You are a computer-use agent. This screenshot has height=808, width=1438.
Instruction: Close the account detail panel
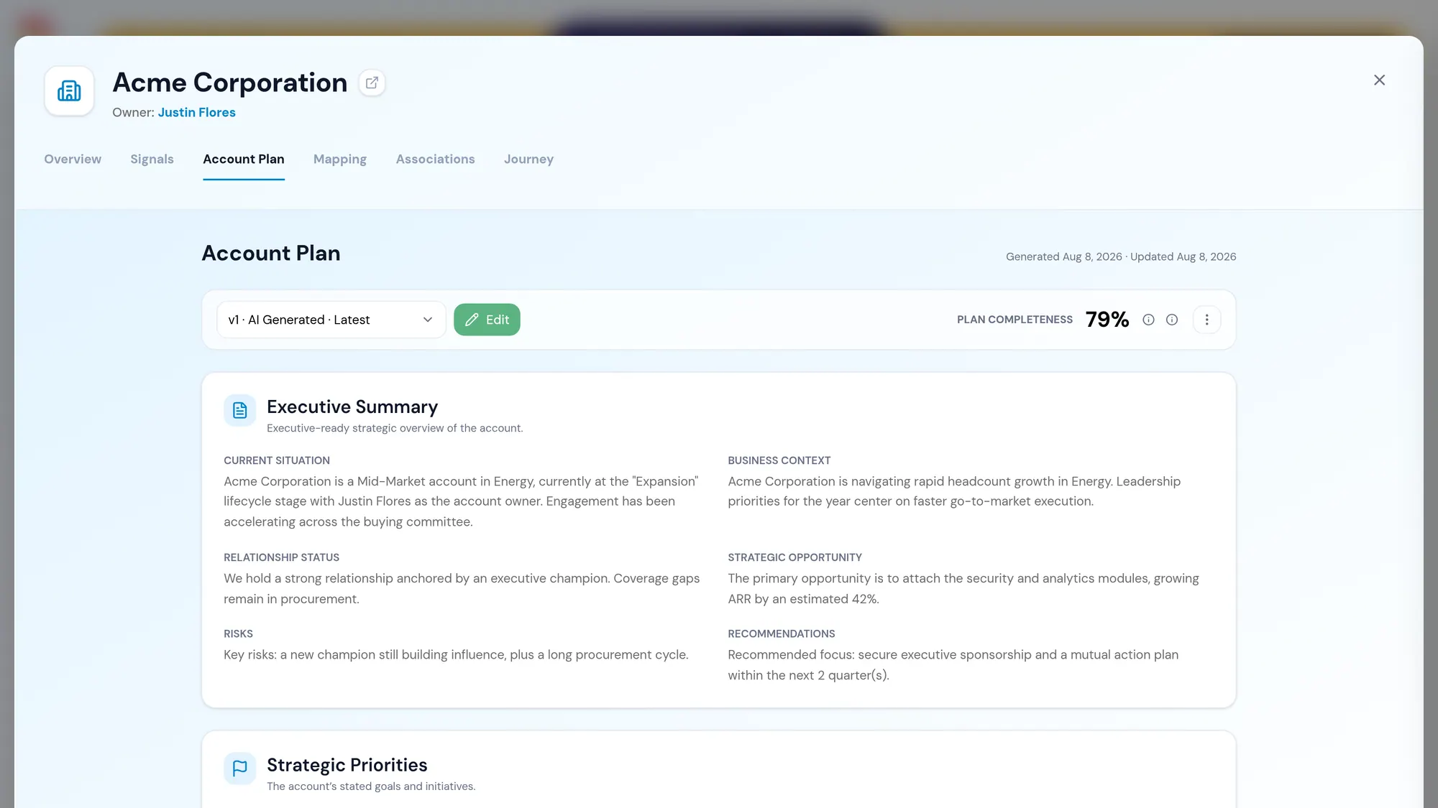click(x=1379, y=80)
